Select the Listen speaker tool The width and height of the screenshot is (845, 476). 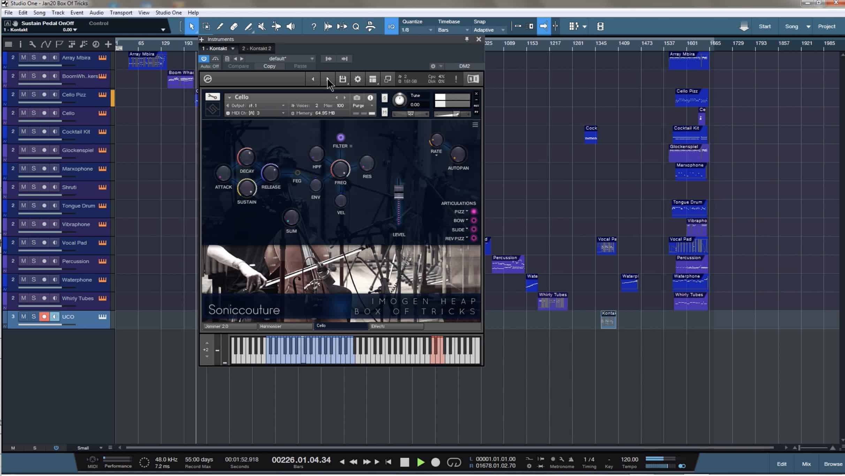tap(290, 26)
